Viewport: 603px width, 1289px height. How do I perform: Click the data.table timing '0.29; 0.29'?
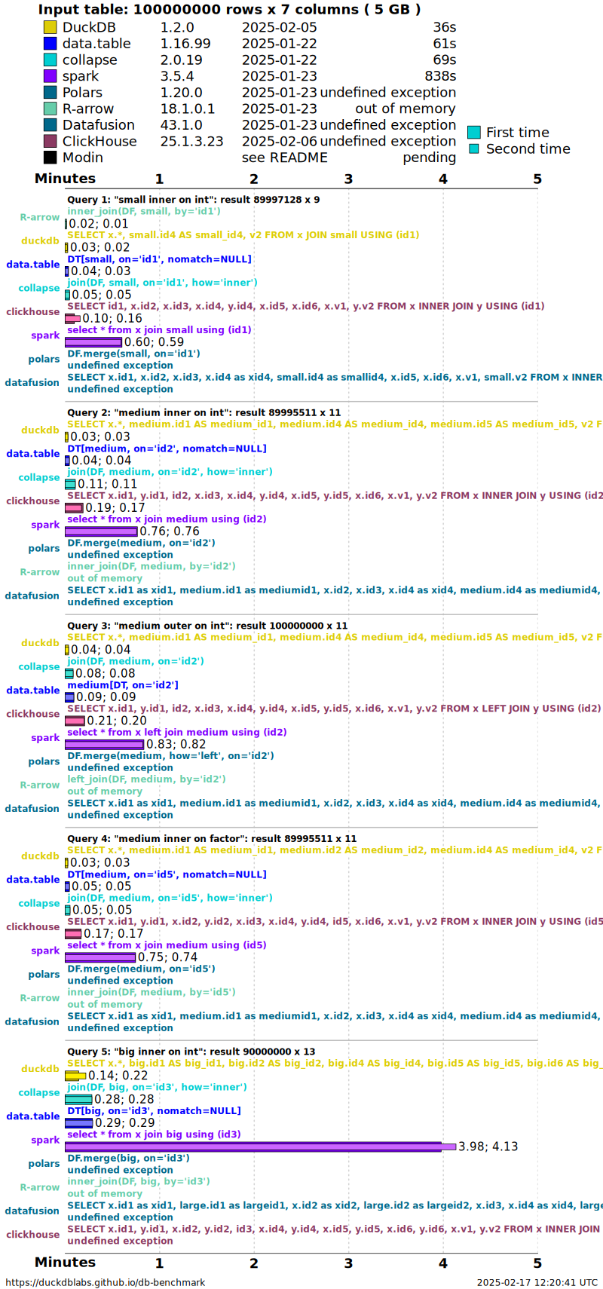pyautogui.click(x=125, y=1123)
